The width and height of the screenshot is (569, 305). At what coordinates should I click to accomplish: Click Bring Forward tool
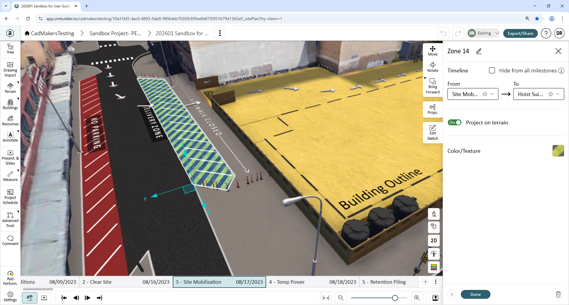[x=433, y=86]
